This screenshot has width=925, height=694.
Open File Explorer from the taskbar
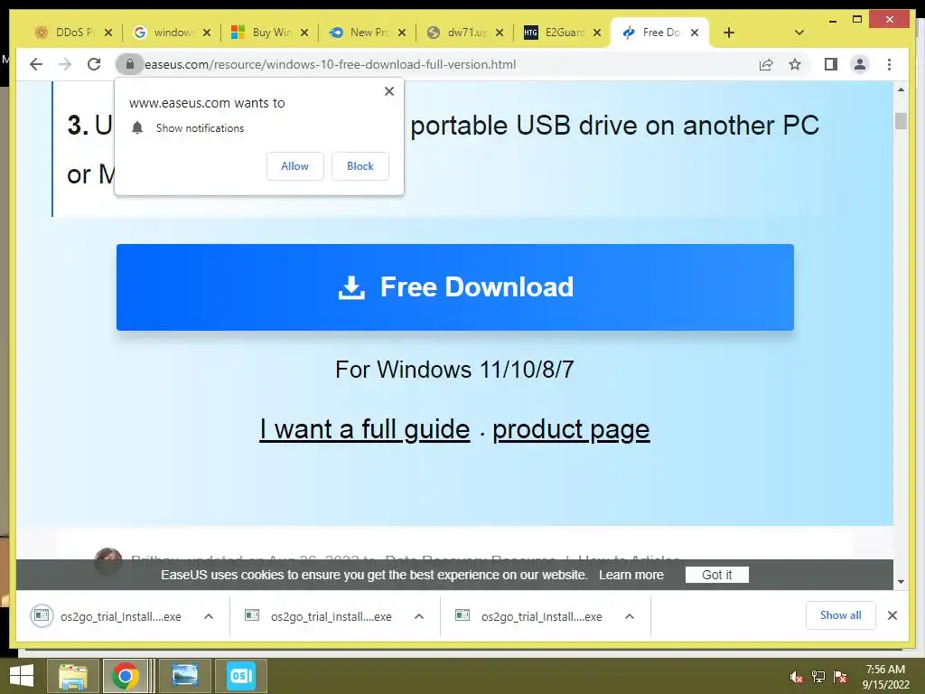(72, 676)
